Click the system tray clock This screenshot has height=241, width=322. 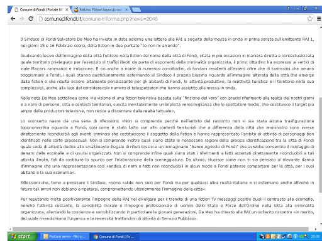(315, 237)
